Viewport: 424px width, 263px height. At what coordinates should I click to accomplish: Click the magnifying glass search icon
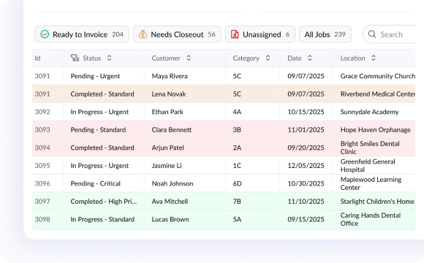point(372,34)
